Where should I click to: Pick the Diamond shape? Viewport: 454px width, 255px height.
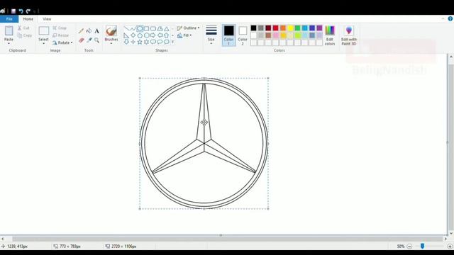click(133, 35)
